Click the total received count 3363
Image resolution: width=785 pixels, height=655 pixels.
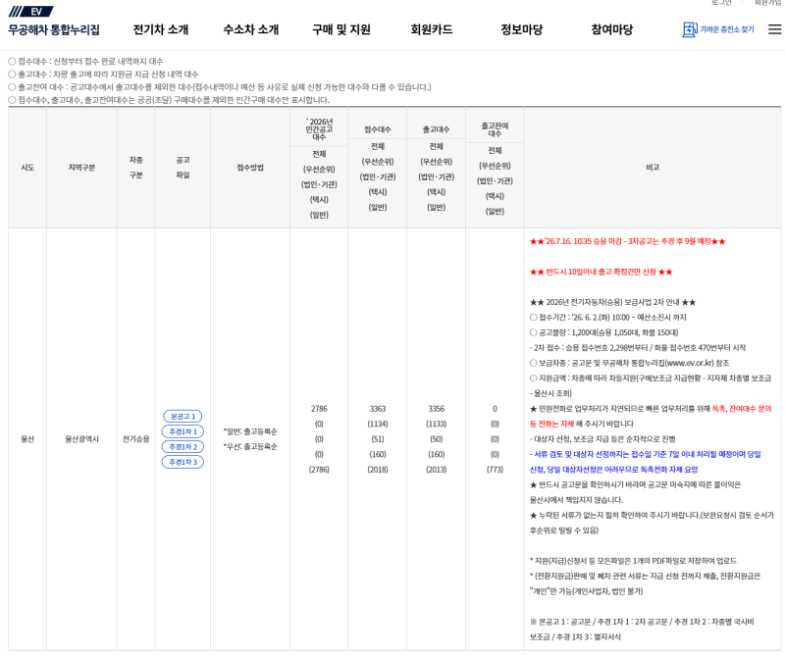[378, 409]
